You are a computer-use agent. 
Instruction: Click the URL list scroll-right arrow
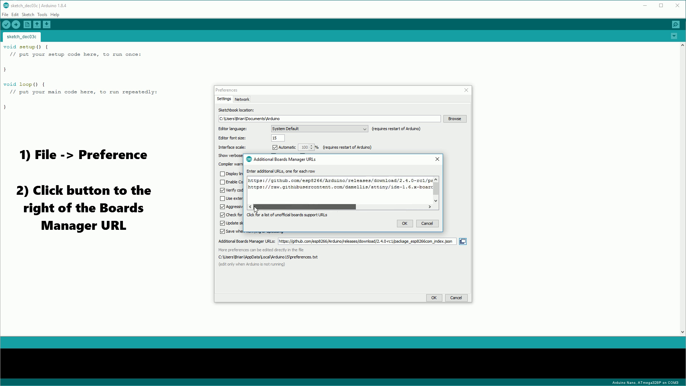point(429,207)
